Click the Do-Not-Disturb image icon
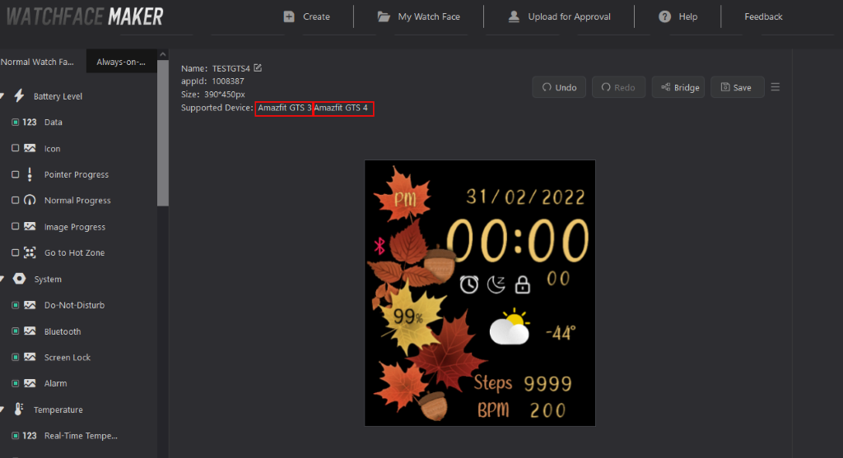The image size is (843, 458). [x=30, y=305]
